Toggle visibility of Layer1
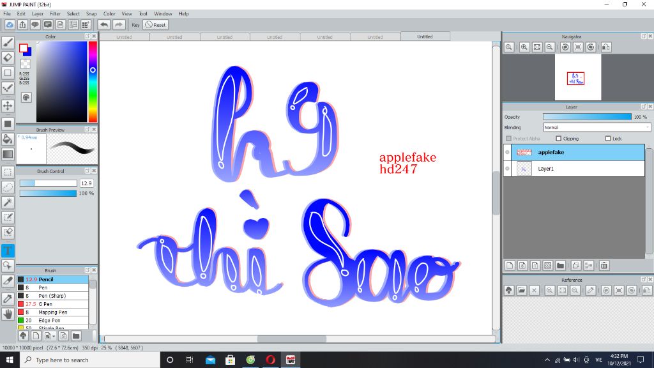Screen dimensions: 654x368 (x=507, y=169)
